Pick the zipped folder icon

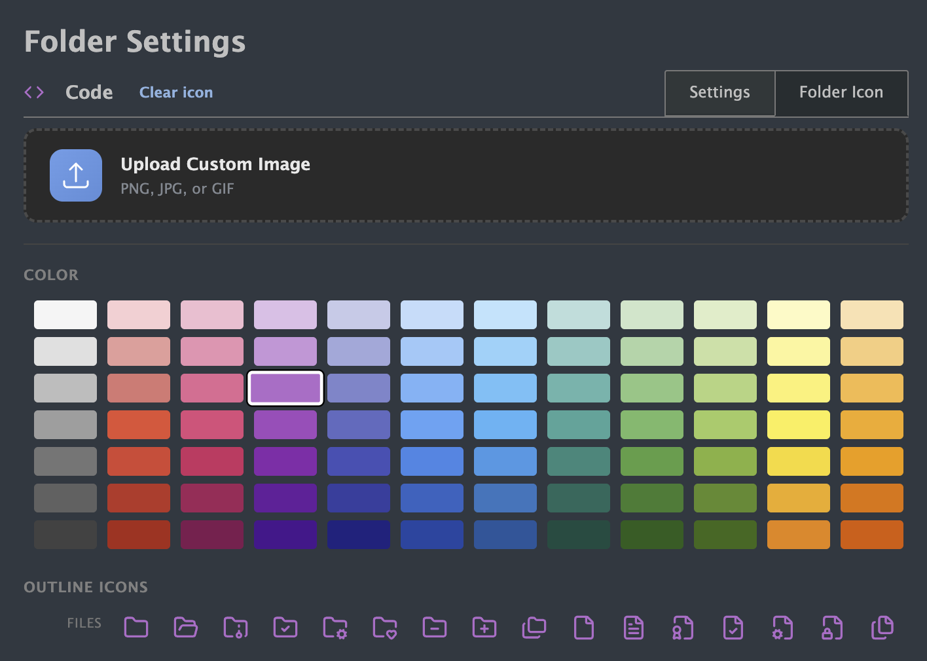(236, 628)
